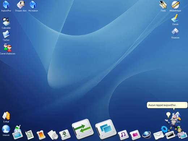Click the orange document dock icon
188x141 pixels.
pos(41,135)
